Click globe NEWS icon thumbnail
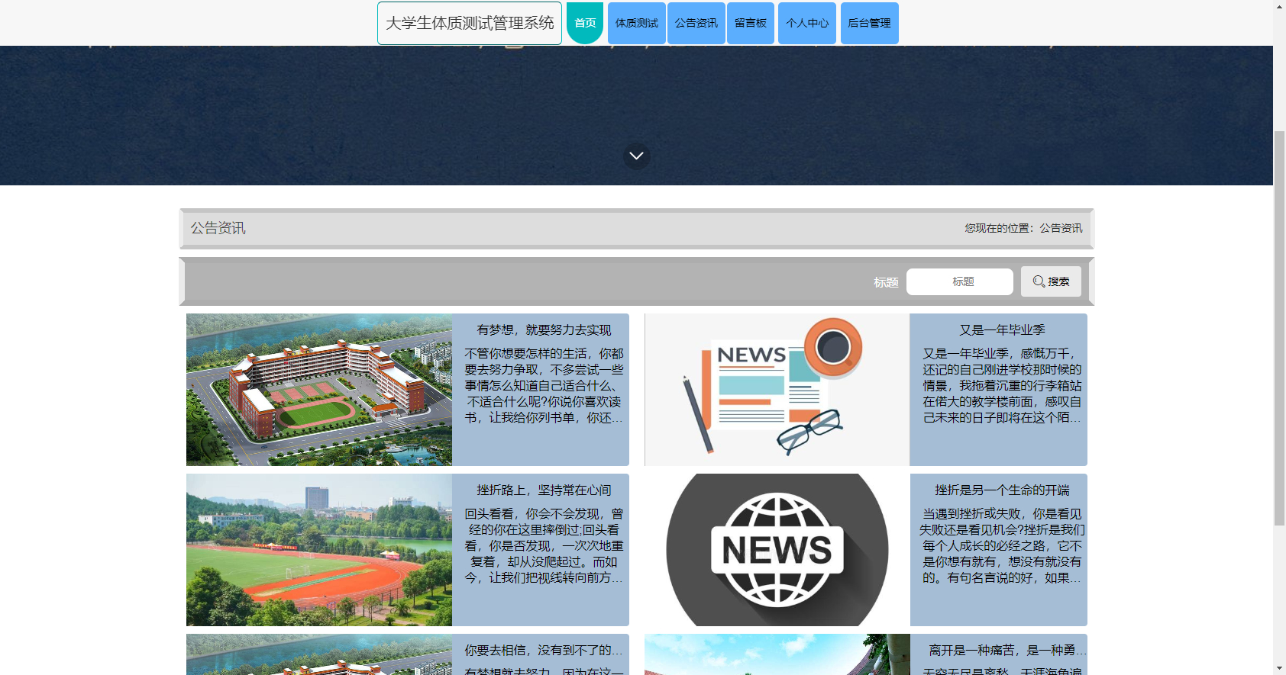 point(777,550)
